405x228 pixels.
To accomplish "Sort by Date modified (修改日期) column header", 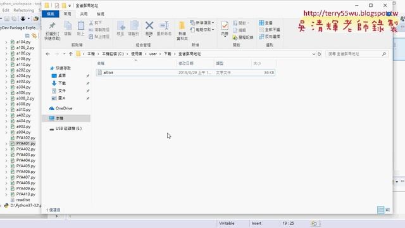I will click(196, 63).
